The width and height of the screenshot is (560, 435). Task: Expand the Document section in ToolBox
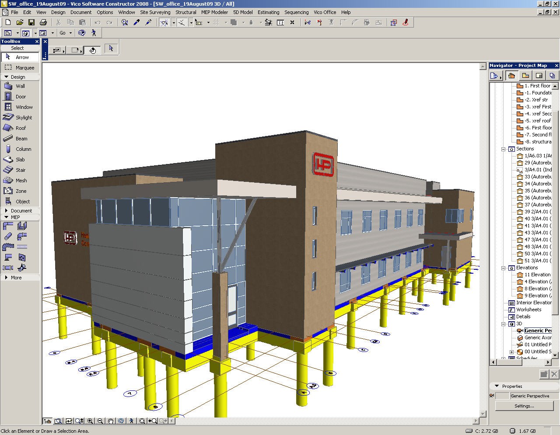tap(6, 211)
